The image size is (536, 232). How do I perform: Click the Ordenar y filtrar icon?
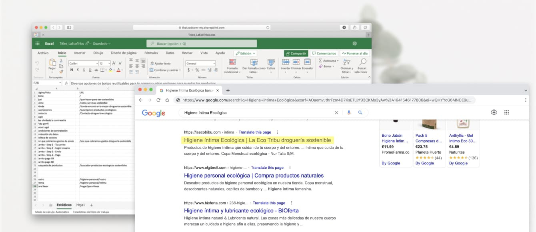click(x=346, y=62)
